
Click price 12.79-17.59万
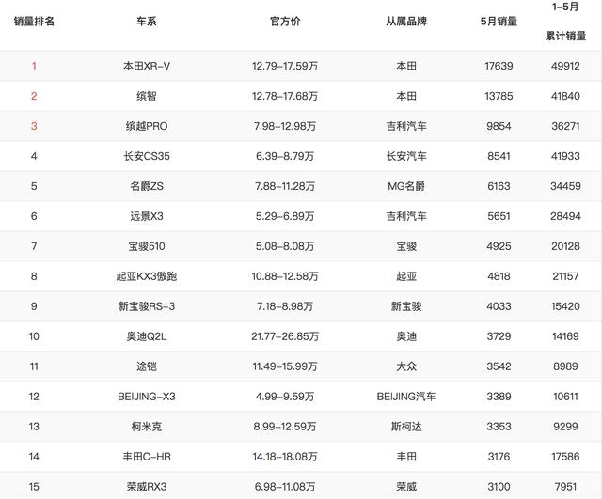(285, 66)
